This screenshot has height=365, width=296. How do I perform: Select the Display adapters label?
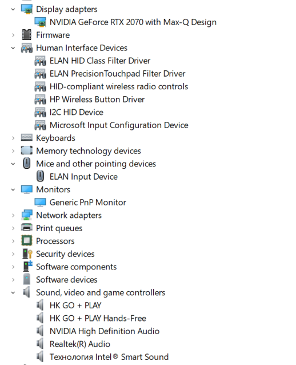pyautogui.click(x=67, y=10)
